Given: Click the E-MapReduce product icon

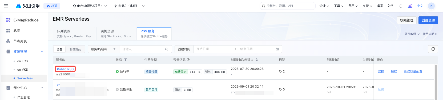Looking at the screenshot, I should pyautogui.click(x=8, y=20).
